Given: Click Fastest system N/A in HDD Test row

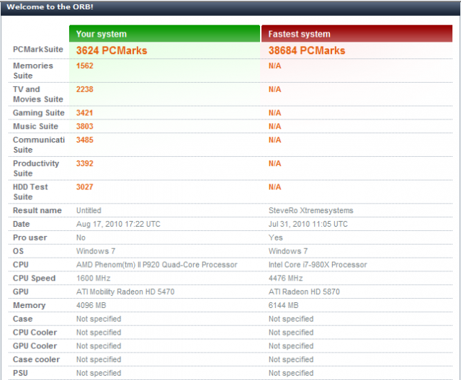Looking at the screenshot, I should (274, 187).
